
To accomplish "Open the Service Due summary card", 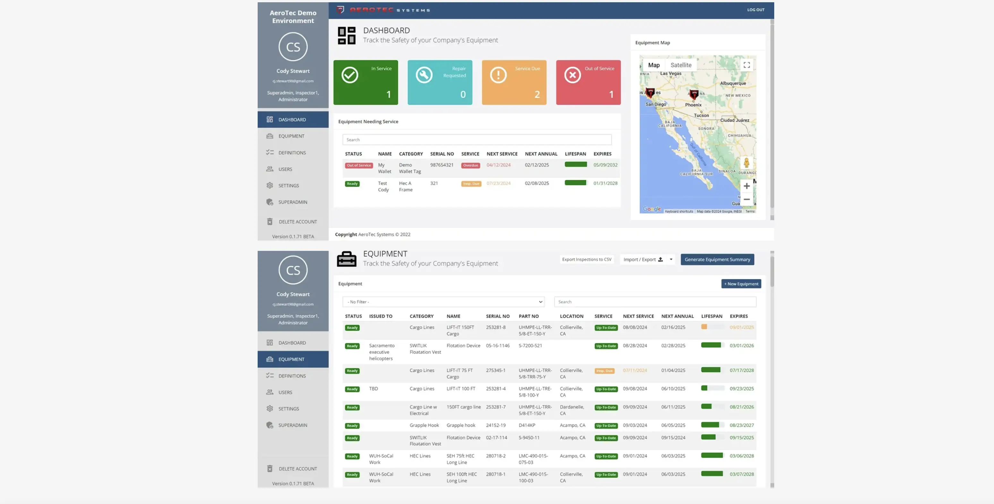I will click(x=514, y=82).
